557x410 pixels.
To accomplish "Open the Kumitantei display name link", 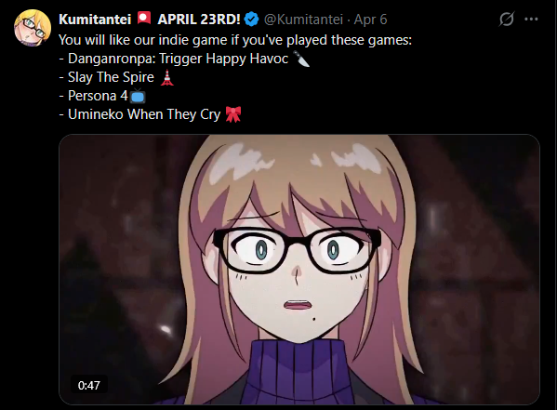I will 95,20.
